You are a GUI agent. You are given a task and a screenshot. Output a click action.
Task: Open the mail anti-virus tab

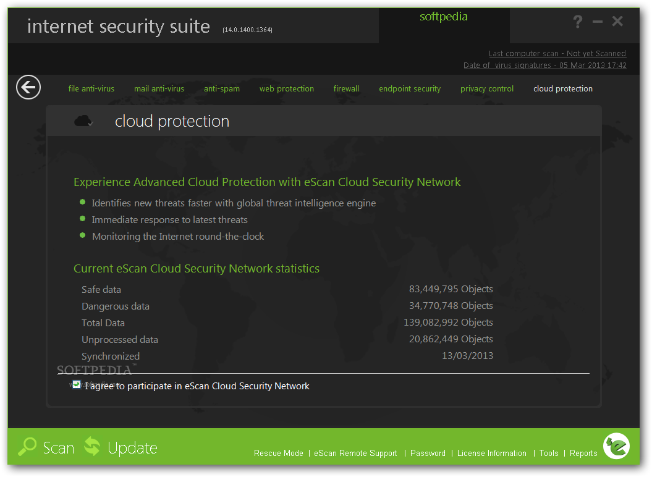coord(159,88)
